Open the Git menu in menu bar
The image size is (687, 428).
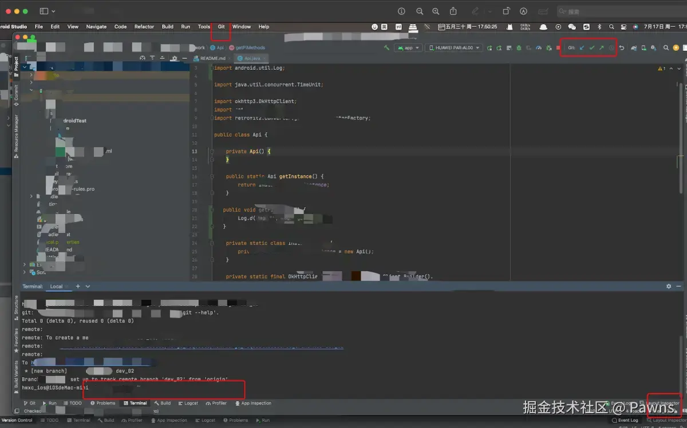(221, 26)
